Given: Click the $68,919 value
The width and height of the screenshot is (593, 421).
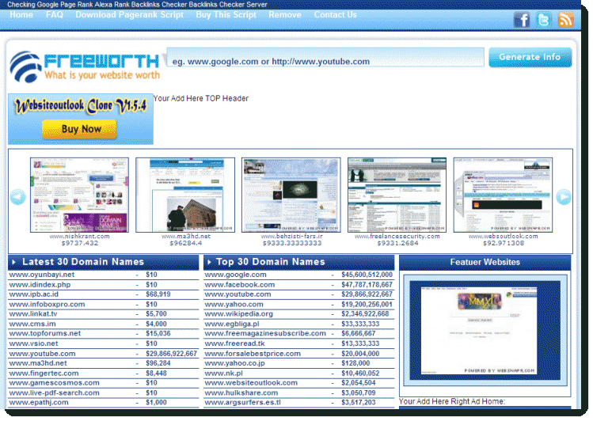Looking at the screenshot, I should point(158,294).
